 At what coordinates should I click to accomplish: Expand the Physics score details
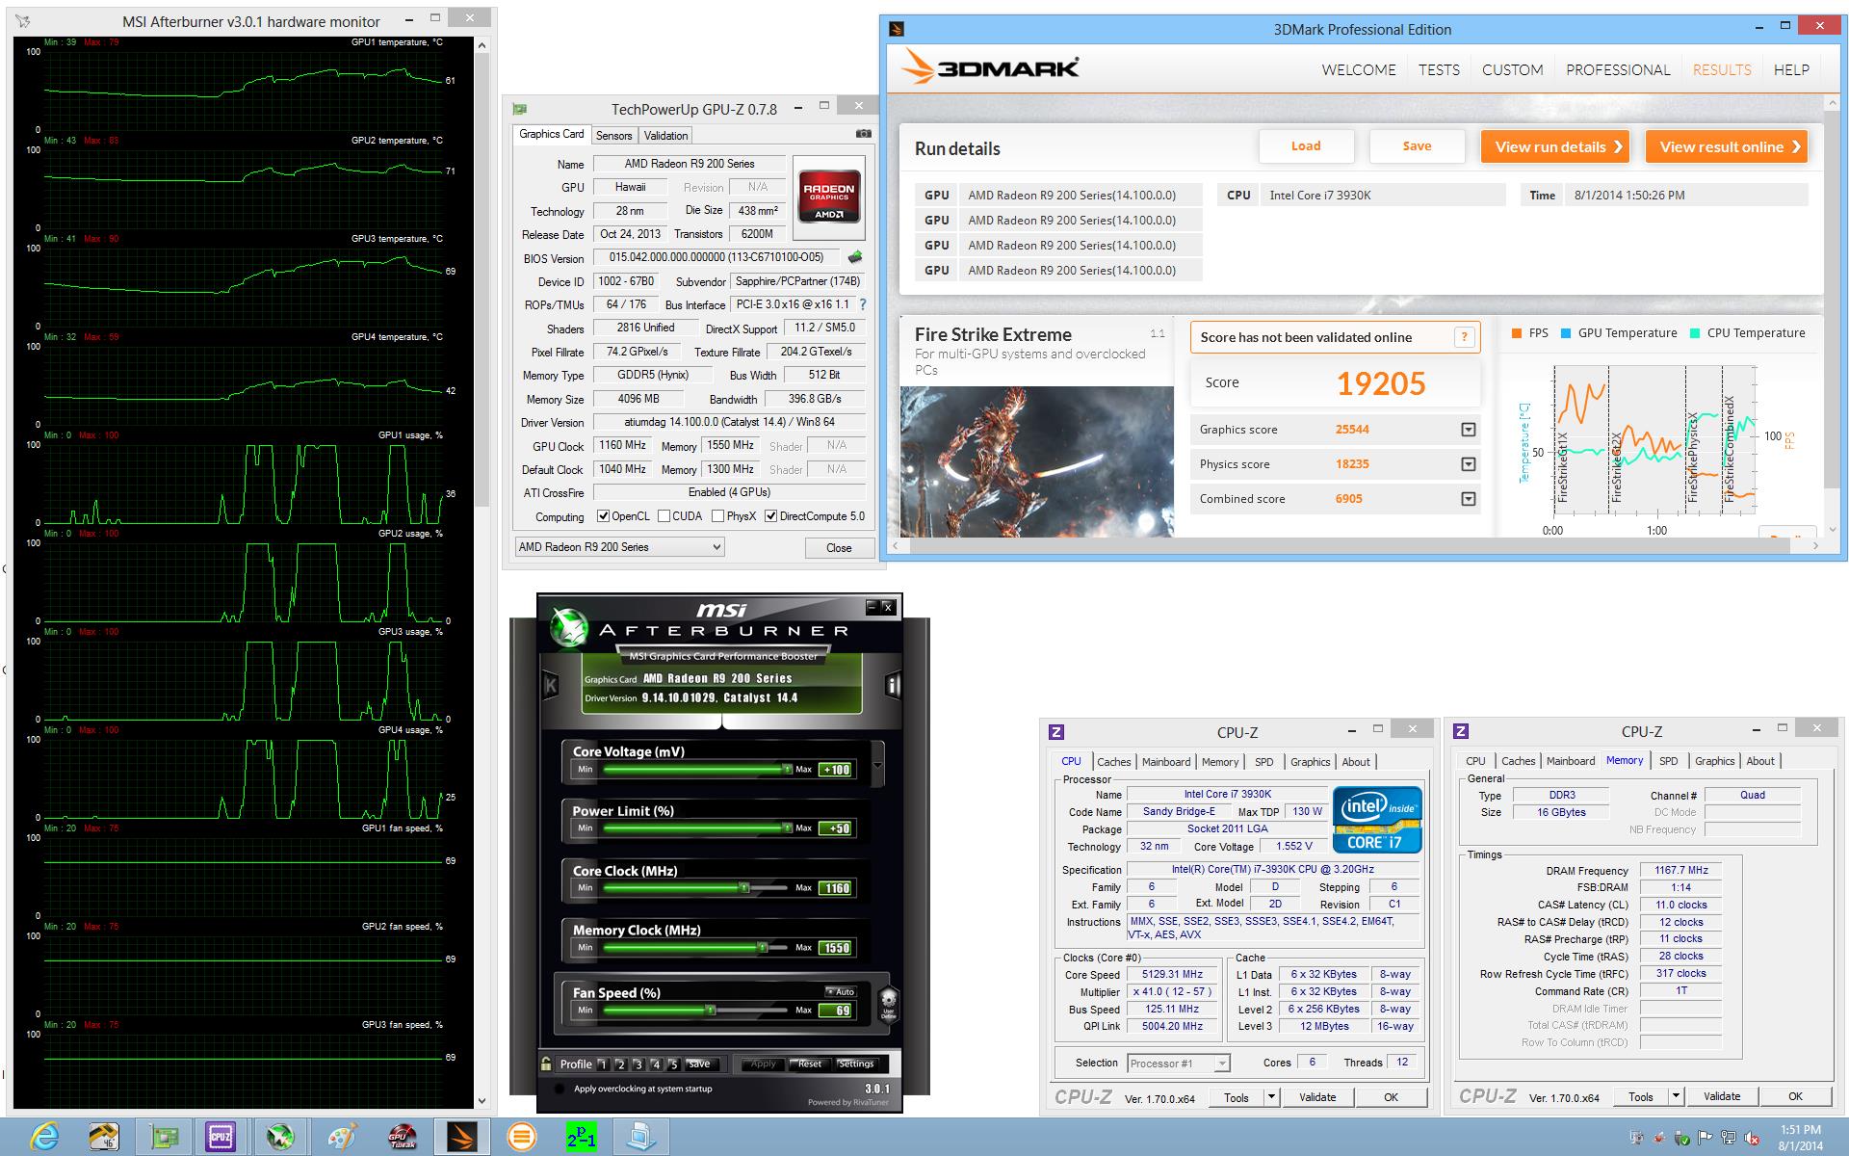[x=1468, y=464]
